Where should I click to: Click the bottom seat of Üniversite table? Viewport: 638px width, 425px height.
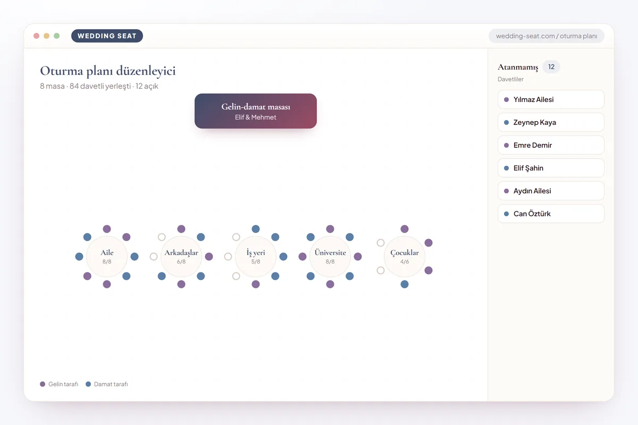tap(330, 284)
